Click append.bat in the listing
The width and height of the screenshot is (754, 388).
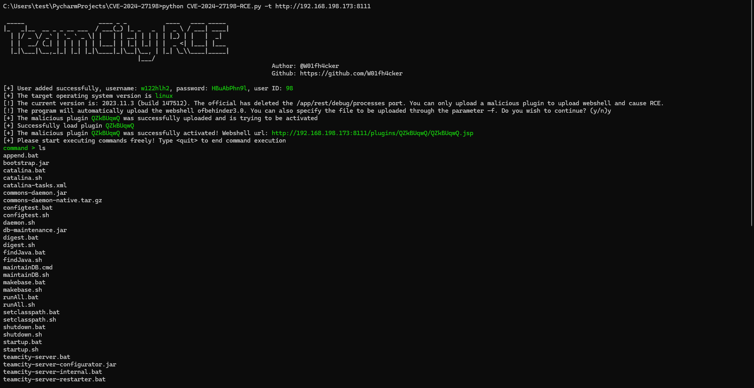click(x=21, y=156)
